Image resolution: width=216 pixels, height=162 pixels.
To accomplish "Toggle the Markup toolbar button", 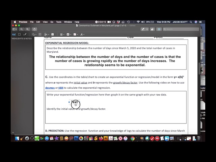I will [x=159, y=29].
